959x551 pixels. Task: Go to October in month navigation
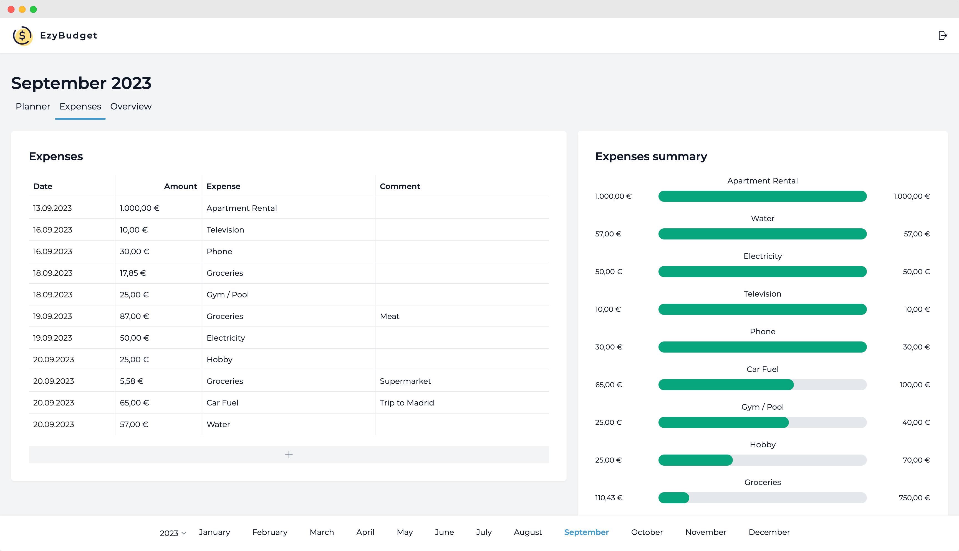coord(647,532)
